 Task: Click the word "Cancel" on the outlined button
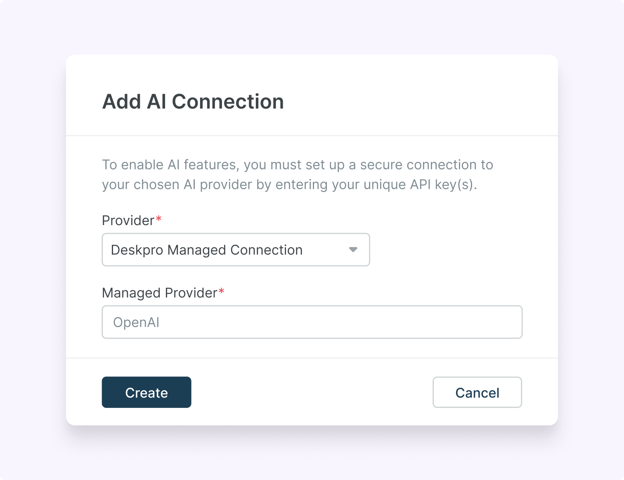(477, 393)
